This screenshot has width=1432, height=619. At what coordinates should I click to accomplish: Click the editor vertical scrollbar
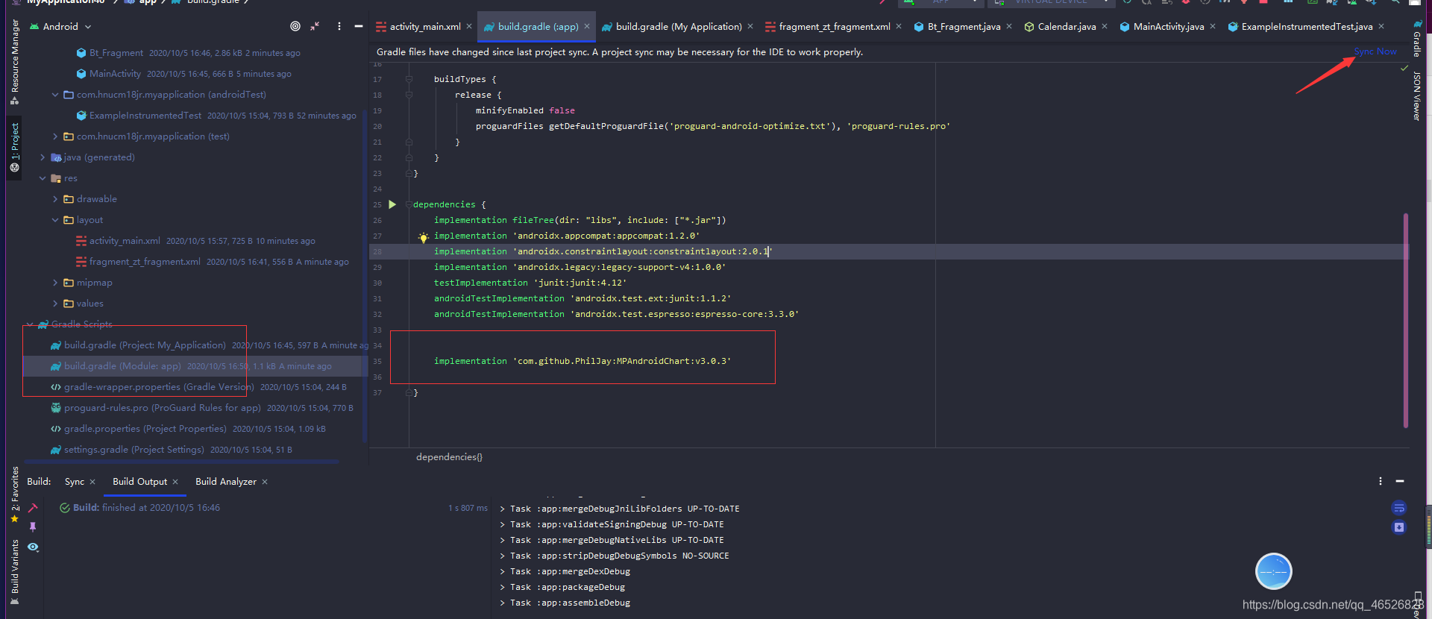pos(1406,321)
